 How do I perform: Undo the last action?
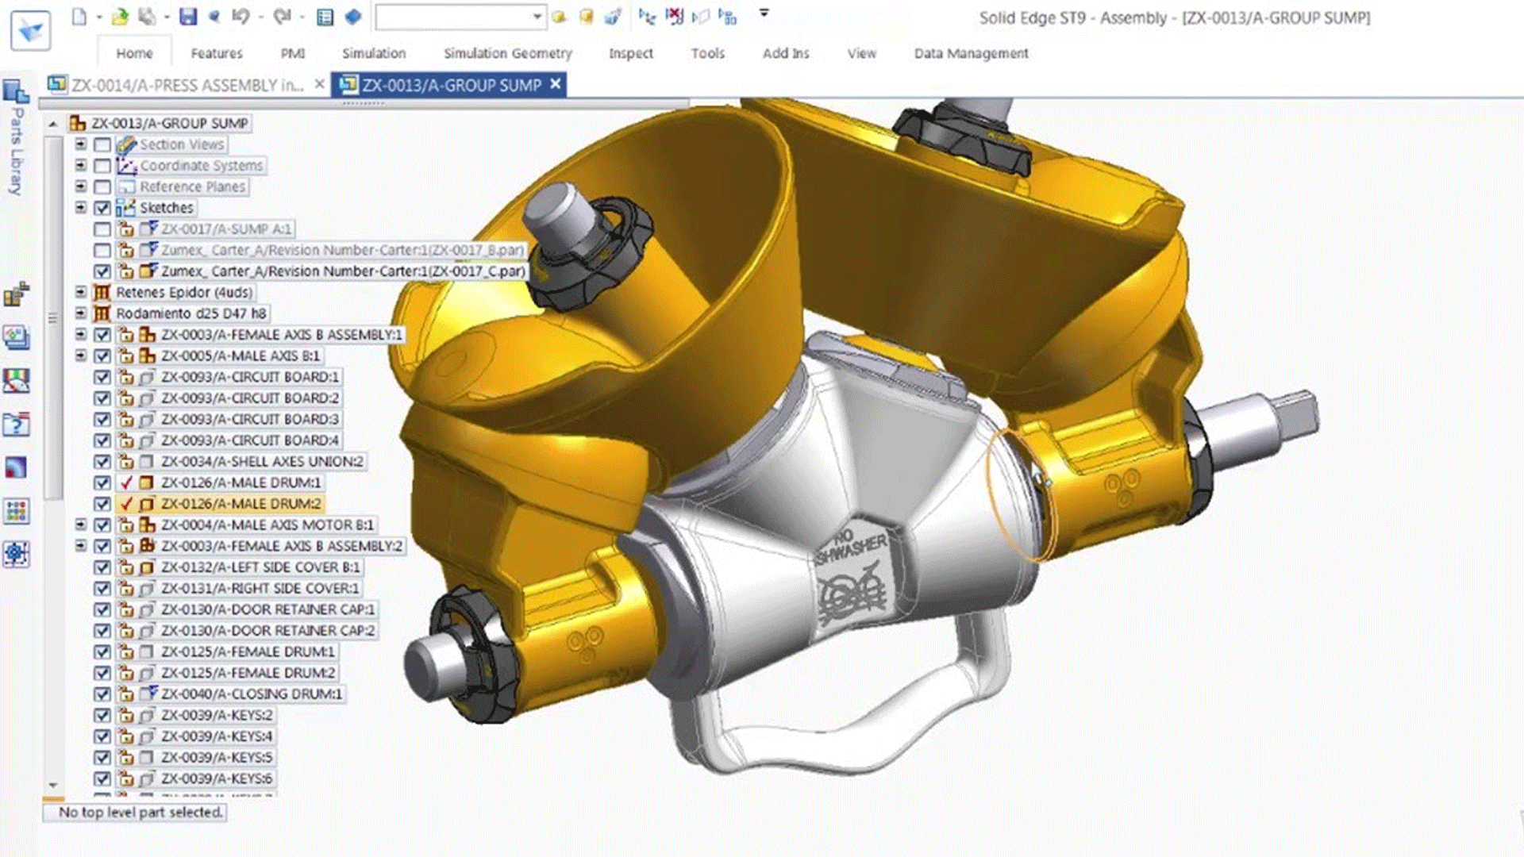[241, 17]
